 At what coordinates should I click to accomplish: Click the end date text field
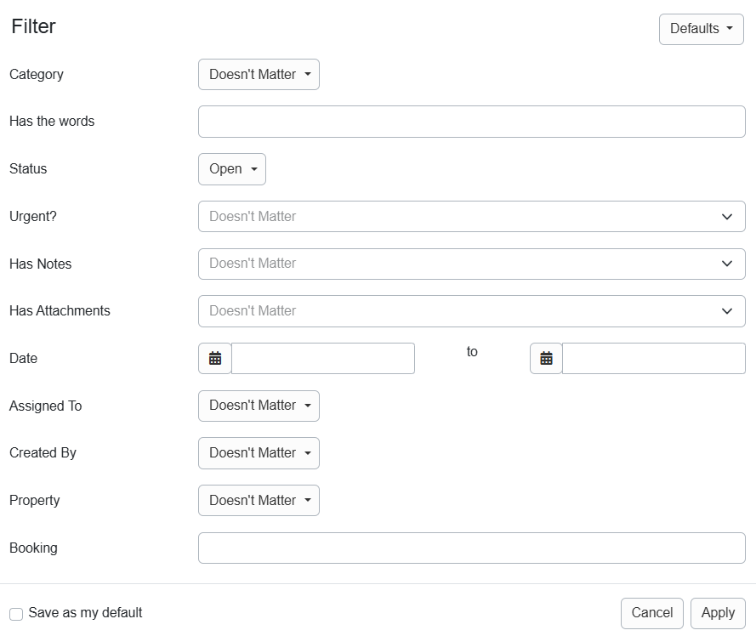655,358
